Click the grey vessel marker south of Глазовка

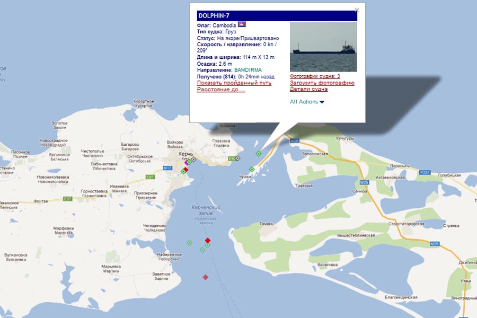[238, 158]
